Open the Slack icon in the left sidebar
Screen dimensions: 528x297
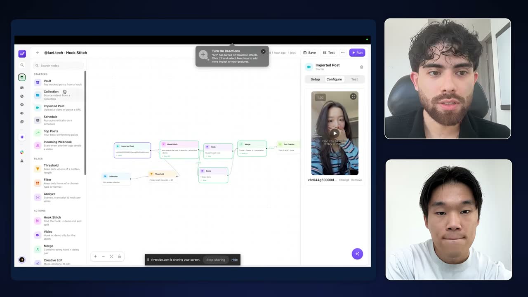tap(22, 153)
